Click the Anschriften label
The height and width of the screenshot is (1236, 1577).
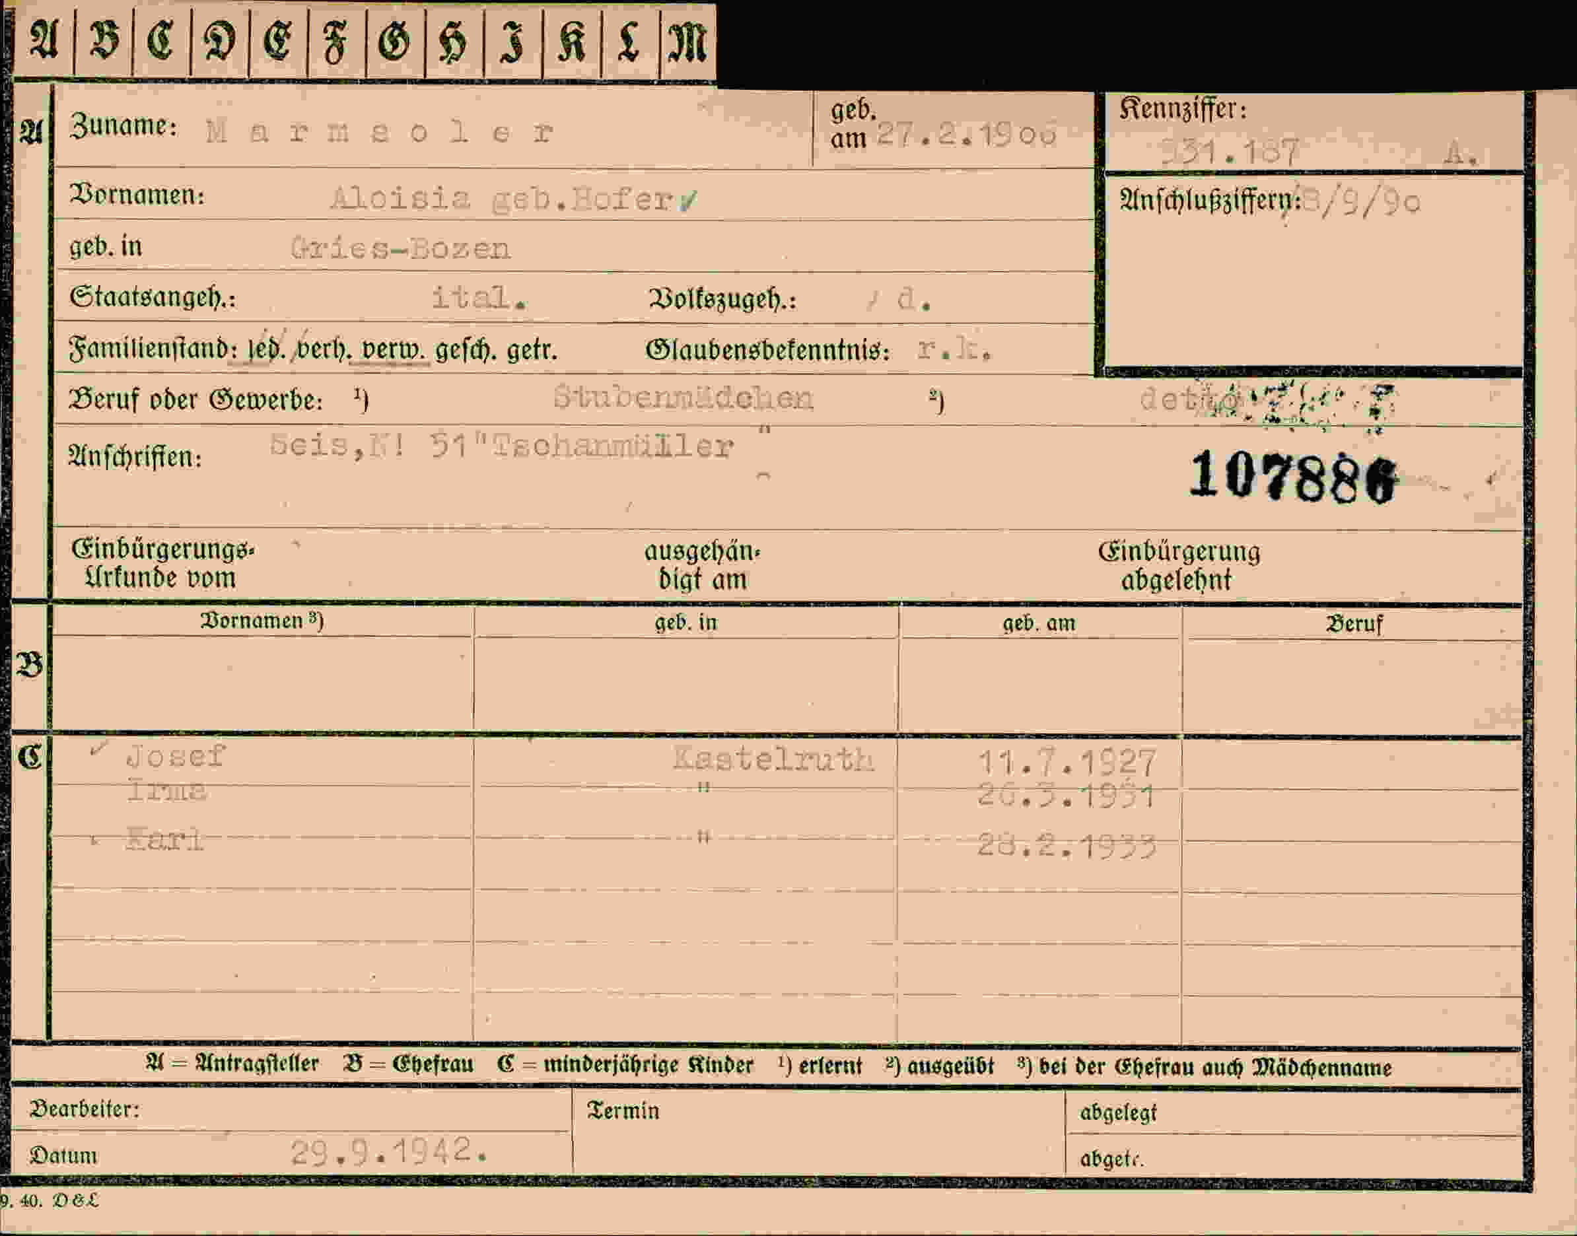point(135,457)
